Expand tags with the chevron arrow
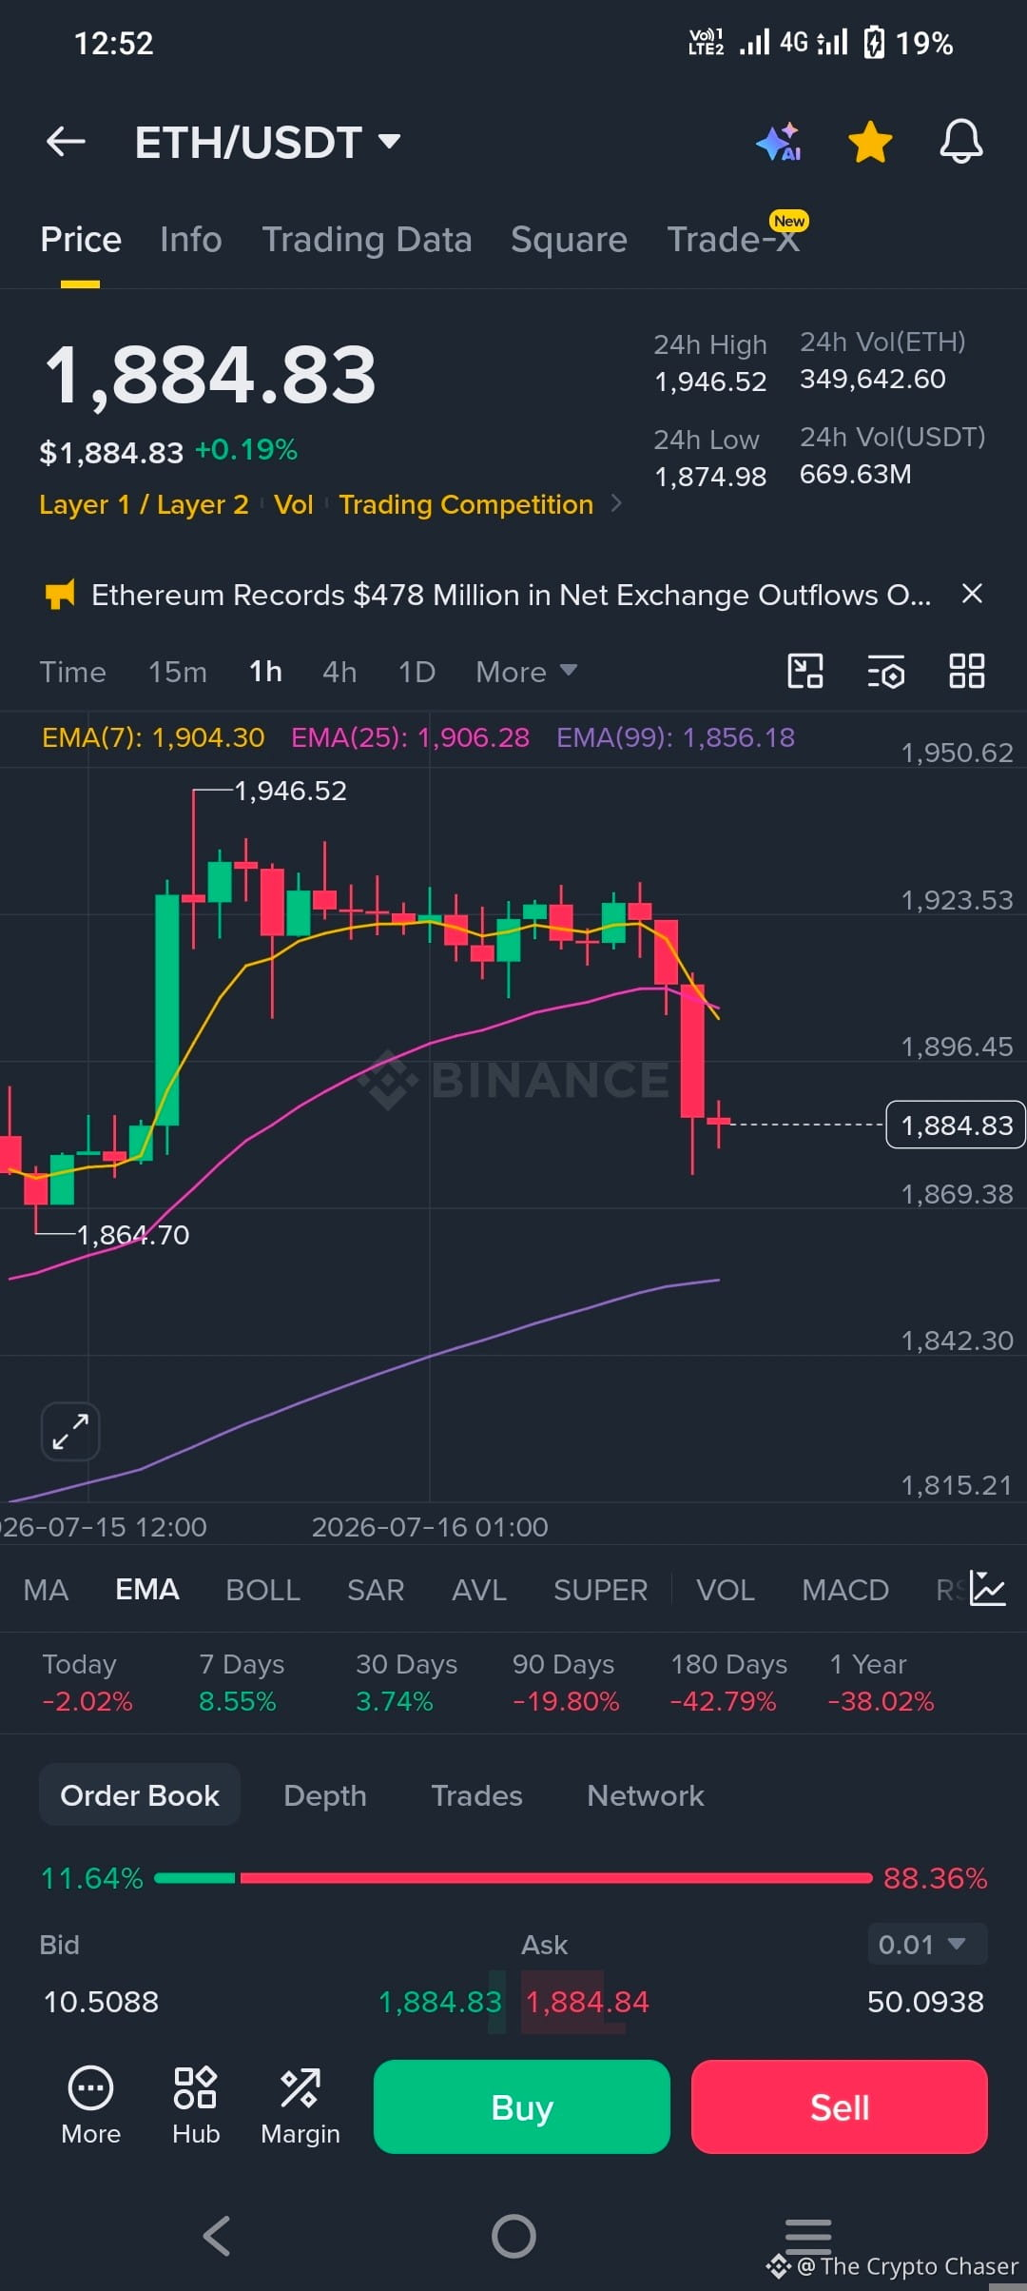The width and height of the screenshot is (1027, 2291). pos(616,503)
